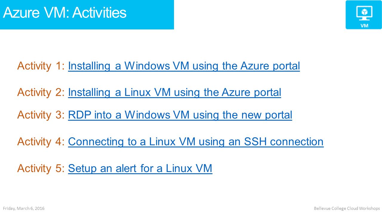
Task: Select the orange 'Activity 3:' label
Action: pos(41,115)
